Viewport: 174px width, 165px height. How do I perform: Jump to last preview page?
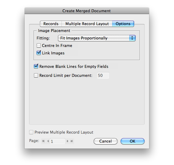pyautogui.click(x=72, y=141)
